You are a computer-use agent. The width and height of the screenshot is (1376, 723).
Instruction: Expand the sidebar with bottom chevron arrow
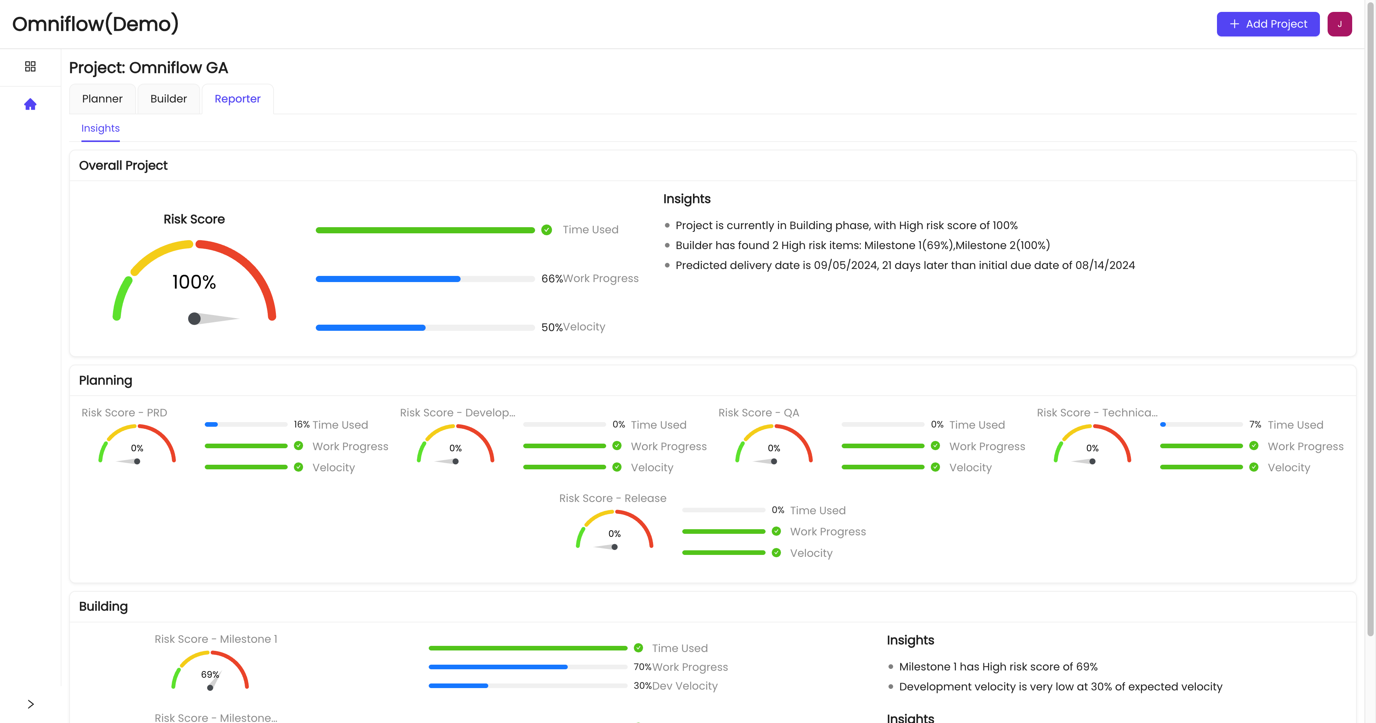(x=30, y=704)
